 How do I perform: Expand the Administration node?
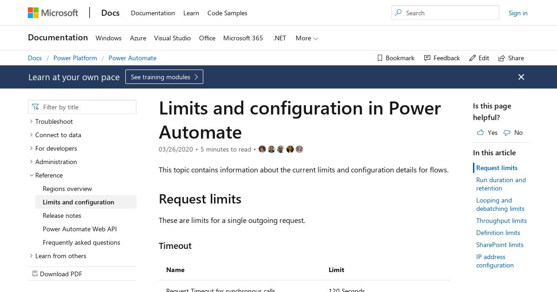(x=32, y=162)
